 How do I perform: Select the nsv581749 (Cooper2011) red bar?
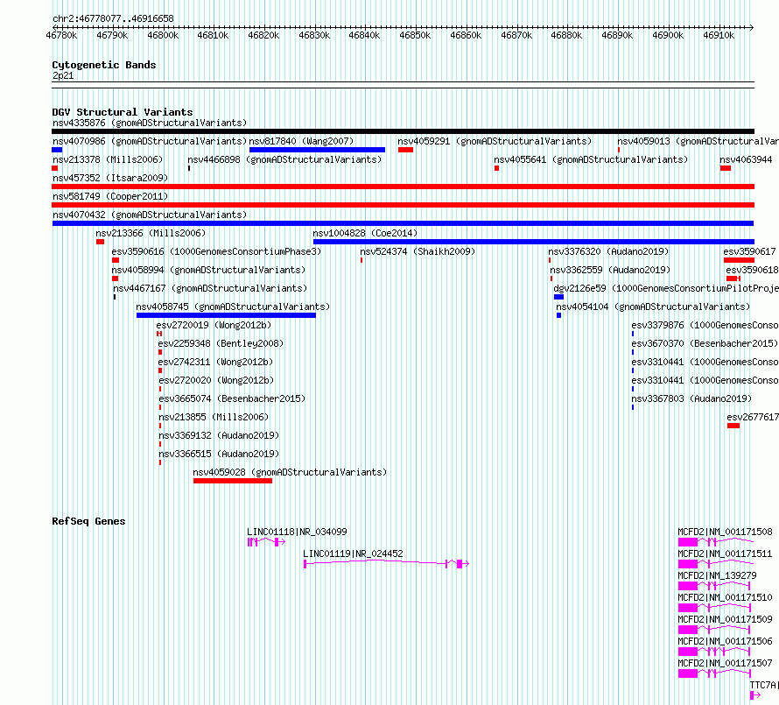click(x=403, y=205)
